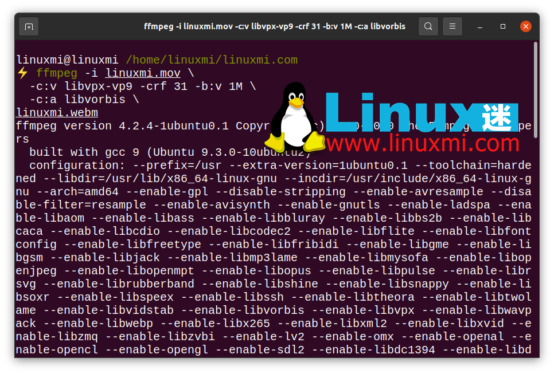Image resolution: width=554 pixels, height=374 pixels.
Task: Click the green ffmpeg command word
Action: [x=57, y=73]
